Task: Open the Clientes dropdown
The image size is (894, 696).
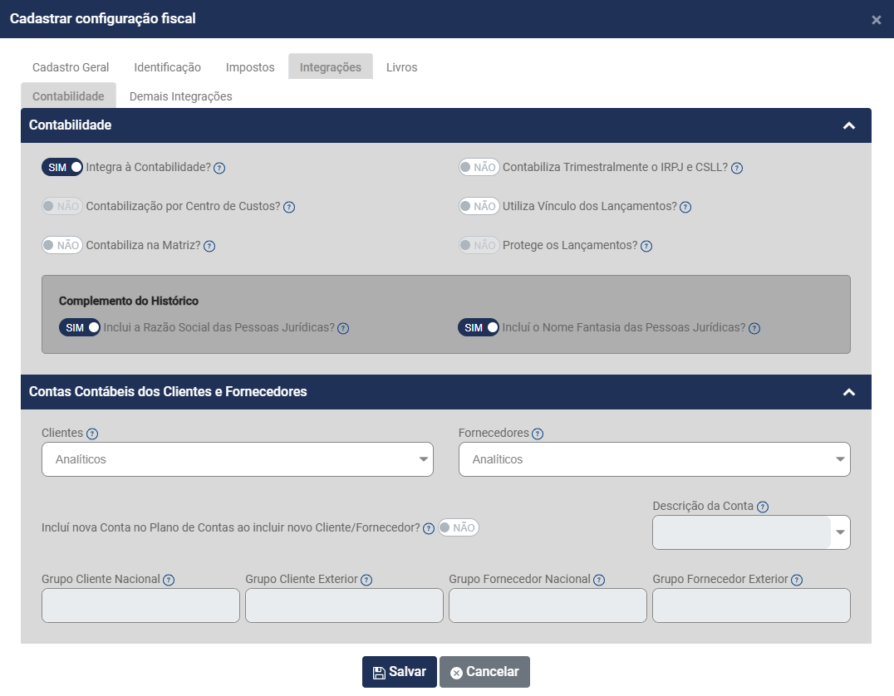Action: point(238,459)
